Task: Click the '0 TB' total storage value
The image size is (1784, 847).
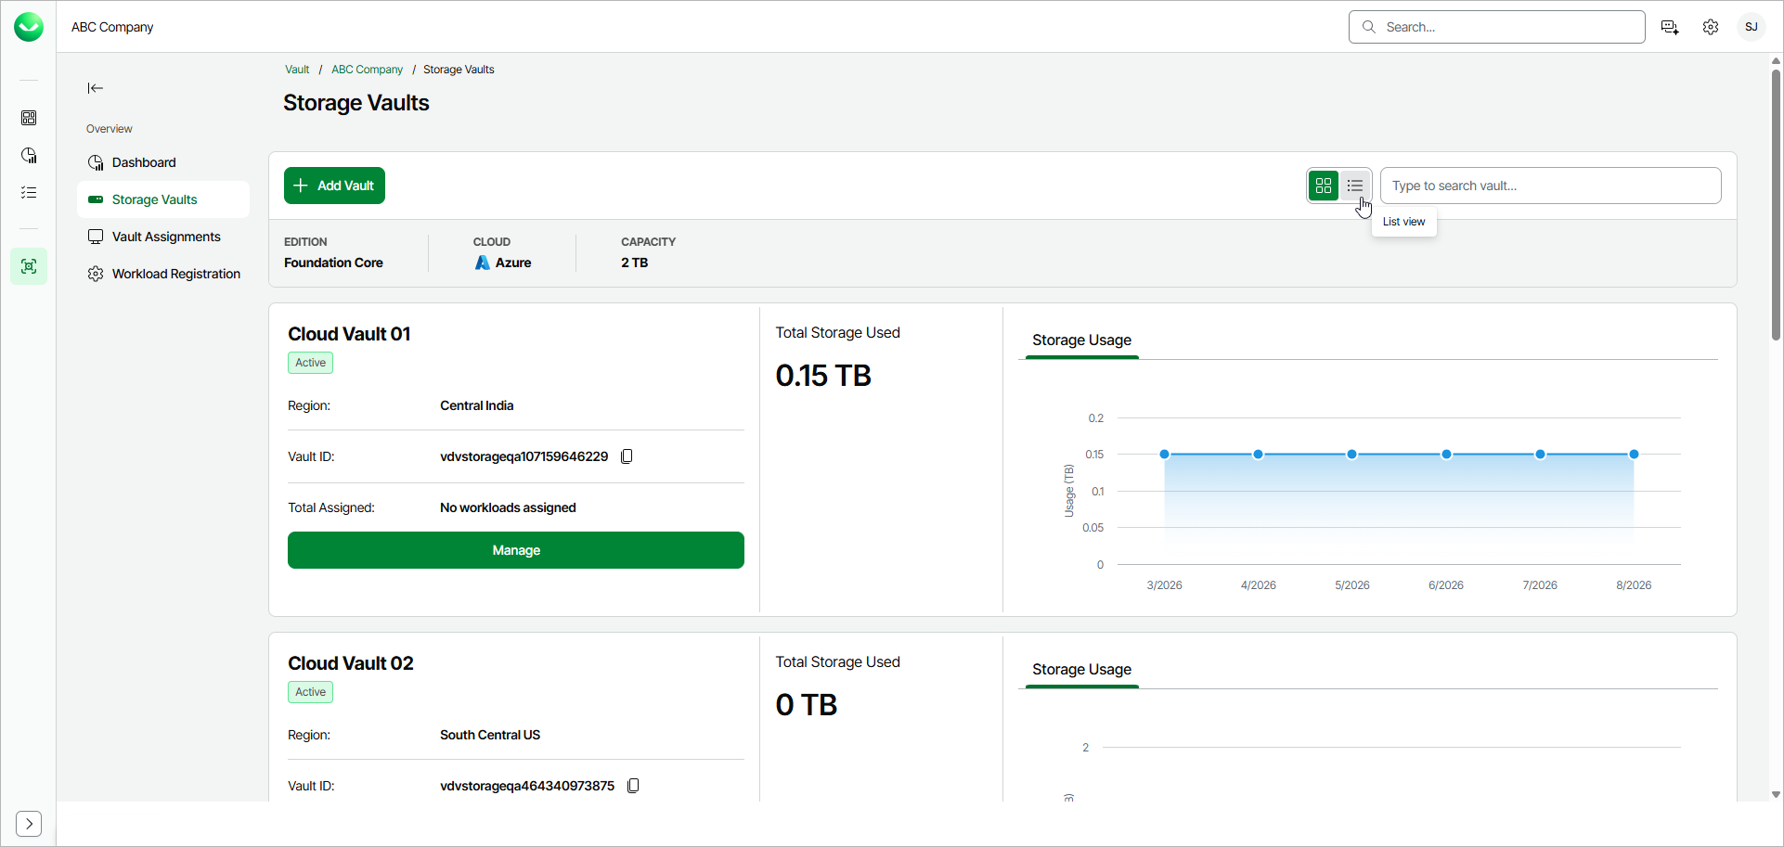Action: click(x=807, y=705)
